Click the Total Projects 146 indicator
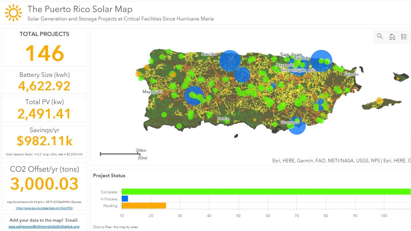 coord(44,53)
